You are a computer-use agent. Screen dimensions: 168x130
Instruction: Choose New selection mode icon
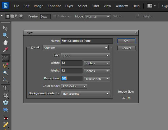[x=8, y=16]
